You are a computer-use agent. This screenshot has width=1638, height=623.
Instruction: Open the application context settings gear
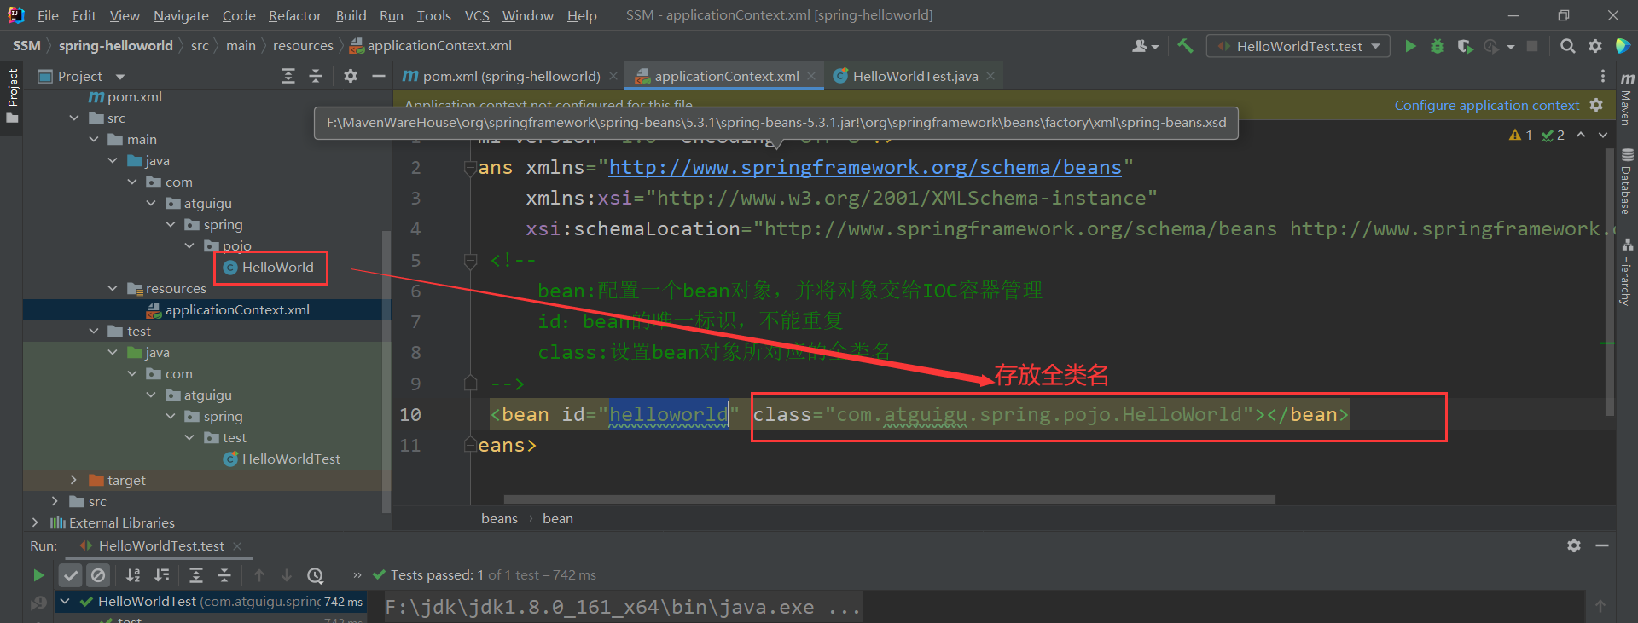[1596, 105]
